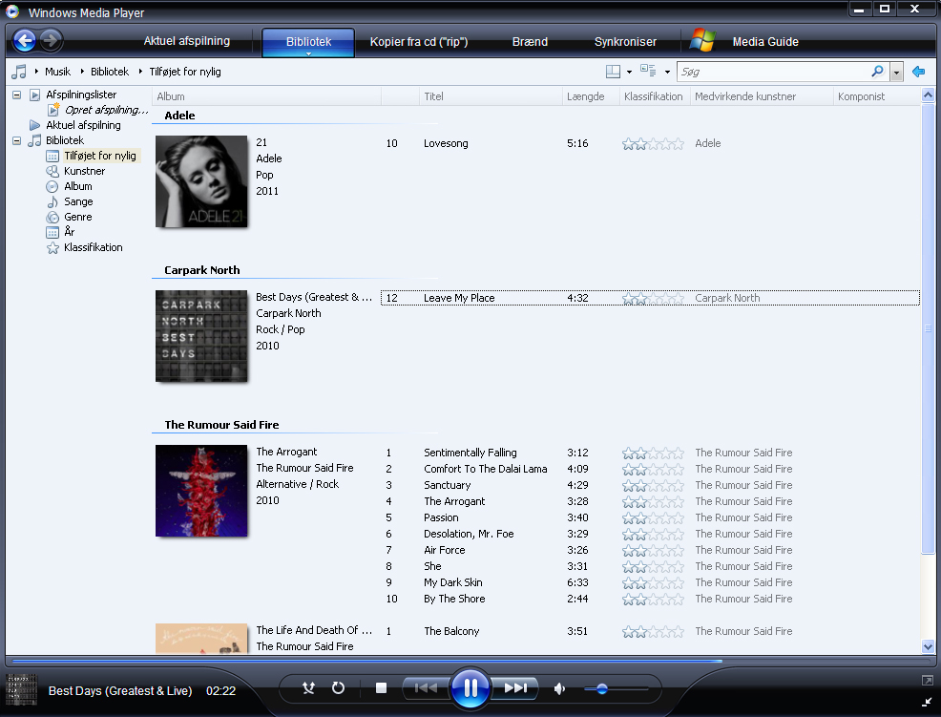The height and width of the screenshot is (717, 941).
Task: Select Kunstner in the library tree
Action: tap(85, 171)
